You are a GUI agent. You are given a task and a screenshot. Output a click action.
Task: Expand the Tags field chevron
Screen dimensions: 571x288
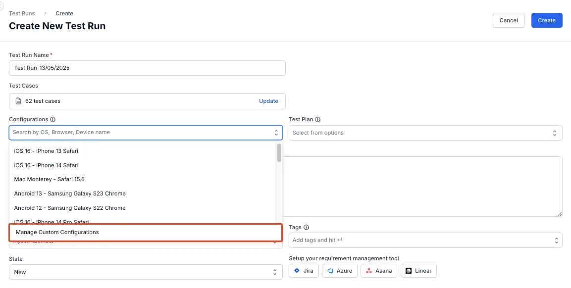tap(557, 240)
